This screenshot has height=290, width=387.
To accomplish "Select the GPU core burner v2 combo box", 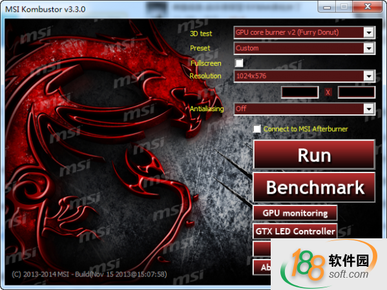I will point(304,32).
